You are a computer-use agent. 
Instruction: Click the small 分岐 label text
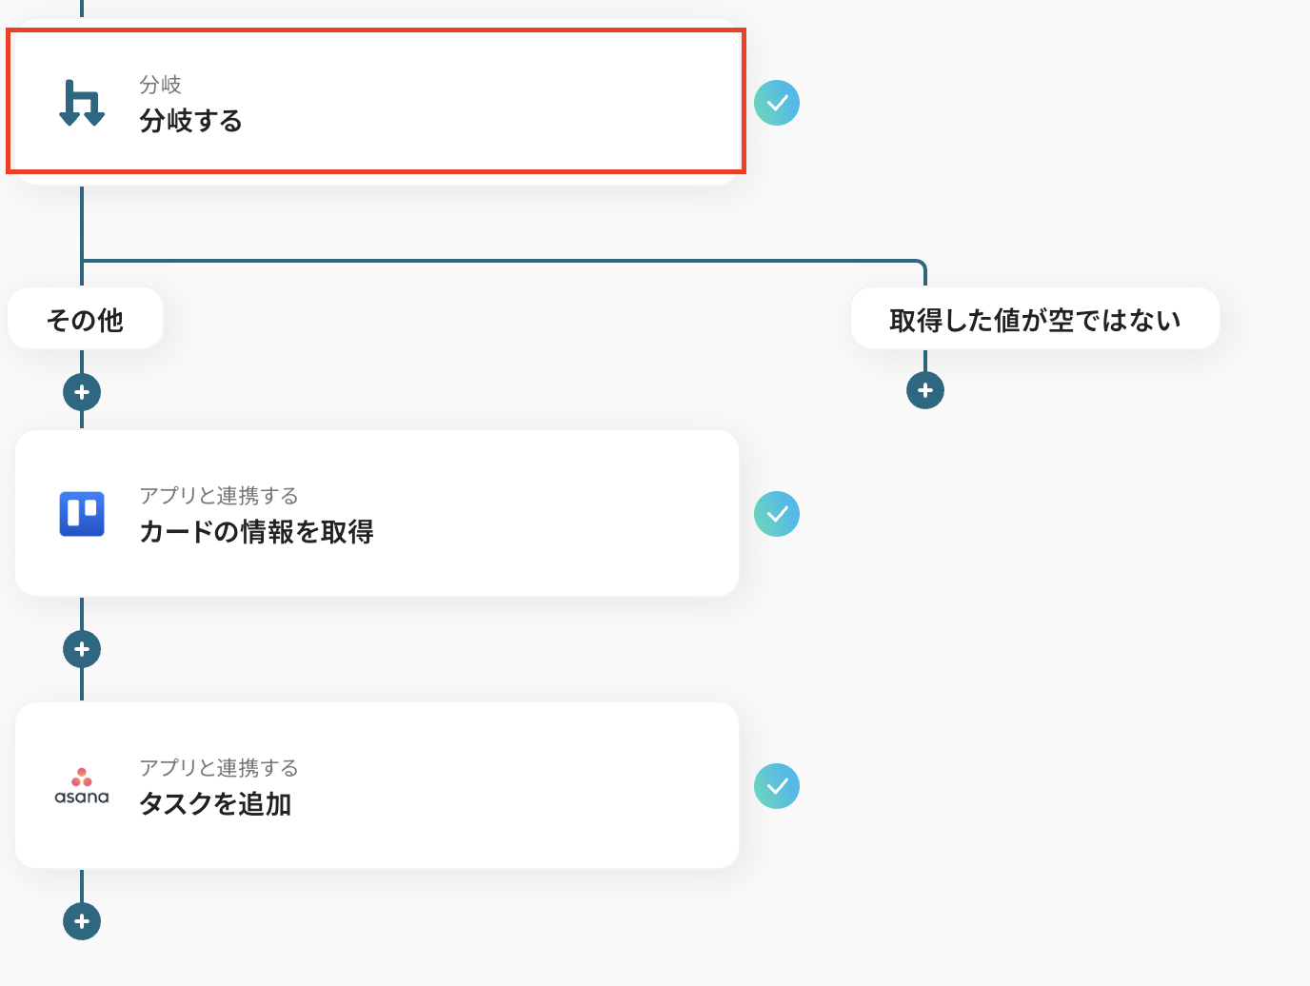[160, 85]
